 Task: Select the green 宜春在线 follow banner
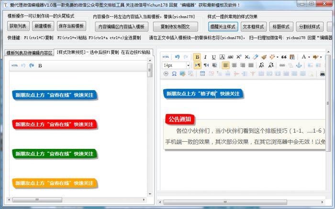[55, 154]
